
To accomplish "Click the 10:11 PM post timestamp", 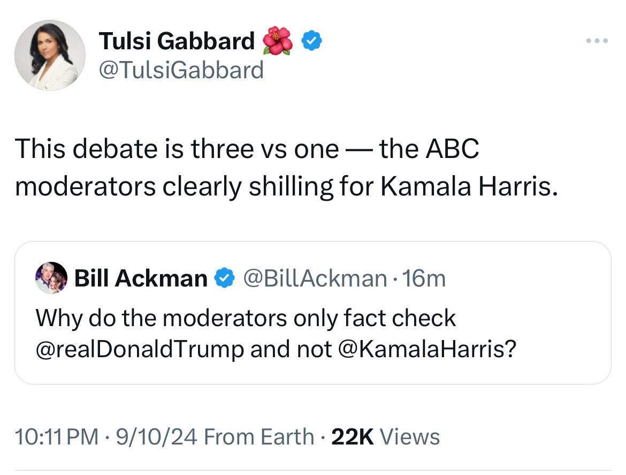I will tap(57, 436).
